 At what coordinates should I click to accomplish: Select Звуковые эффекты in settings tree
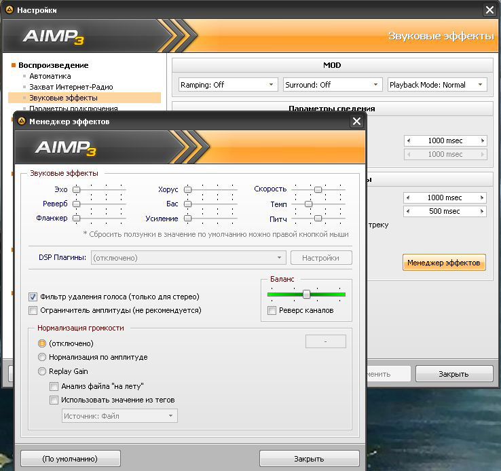tap(84, 98)
